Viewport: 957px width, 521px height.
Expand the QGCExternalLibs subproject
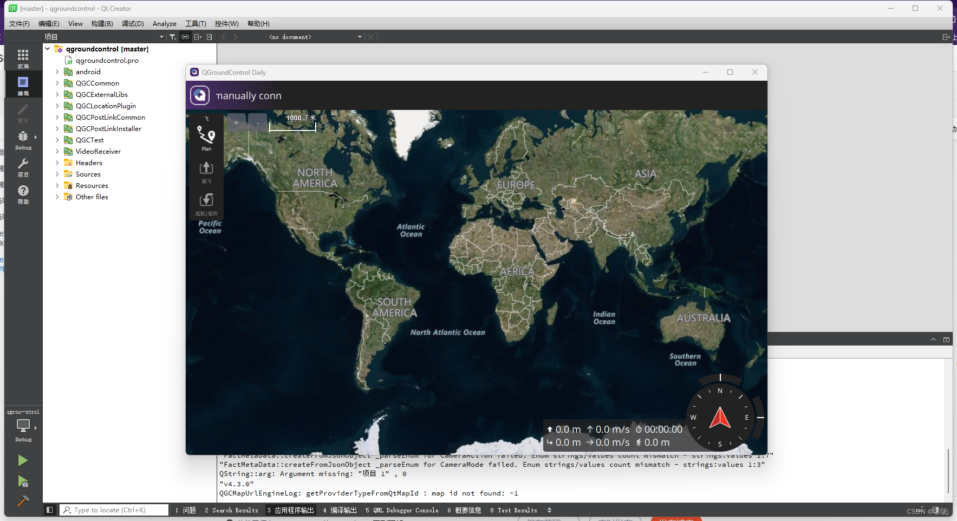pos(57,94)
